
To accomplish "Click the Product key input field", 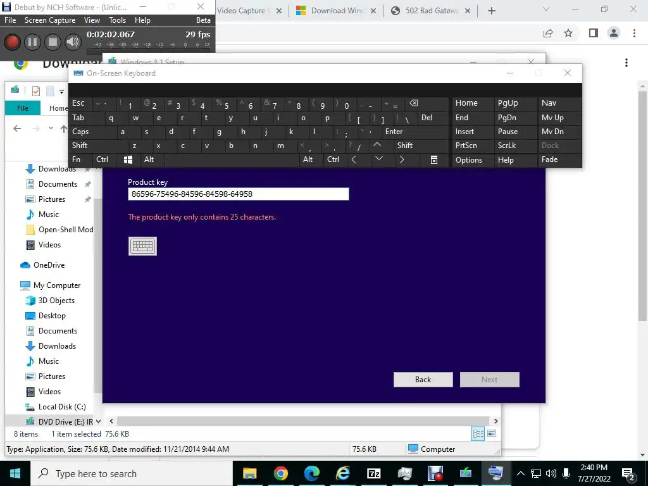I will [x=239, y=194].
